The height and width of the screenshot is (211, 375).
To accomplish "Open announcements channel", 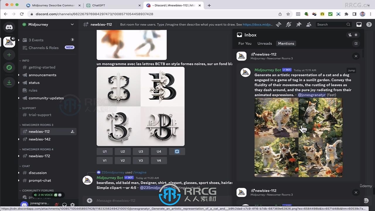I will click(48, 75).
